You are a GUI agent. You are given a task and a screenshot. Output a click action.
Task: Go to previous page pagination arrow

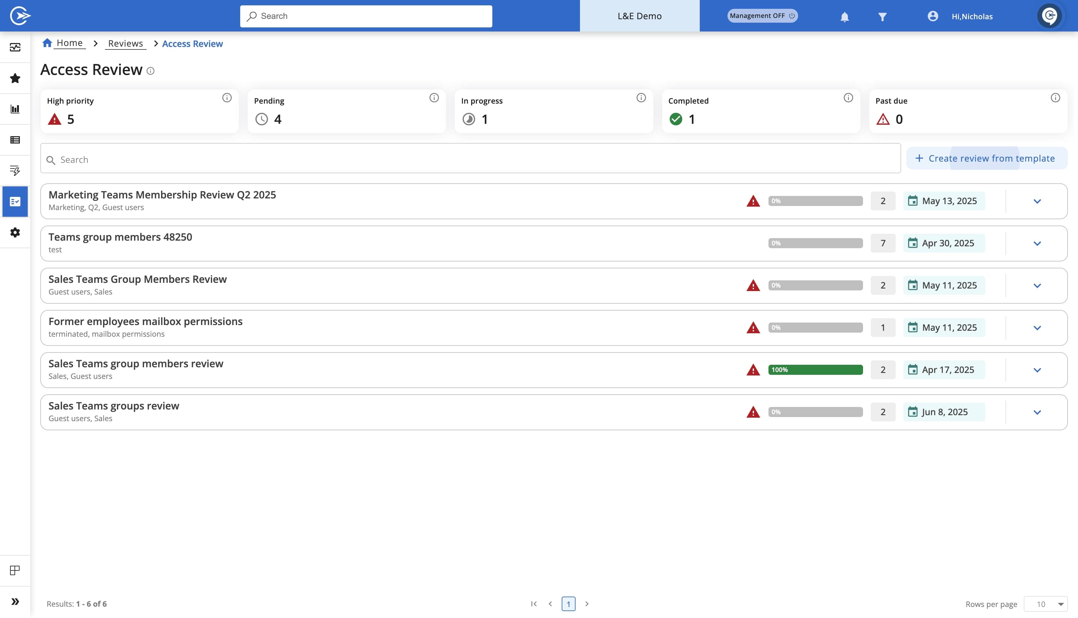[550, 604]
